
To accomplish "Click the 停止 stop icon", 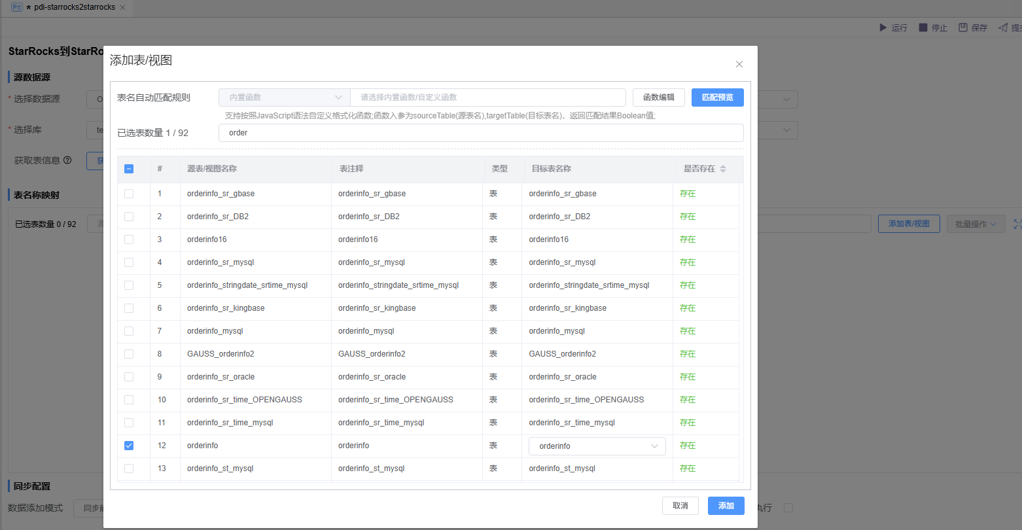I will (923, 27).
